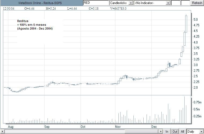Click the Reditus chart annotation label
The image size is (204, 134).
[23, 21]
